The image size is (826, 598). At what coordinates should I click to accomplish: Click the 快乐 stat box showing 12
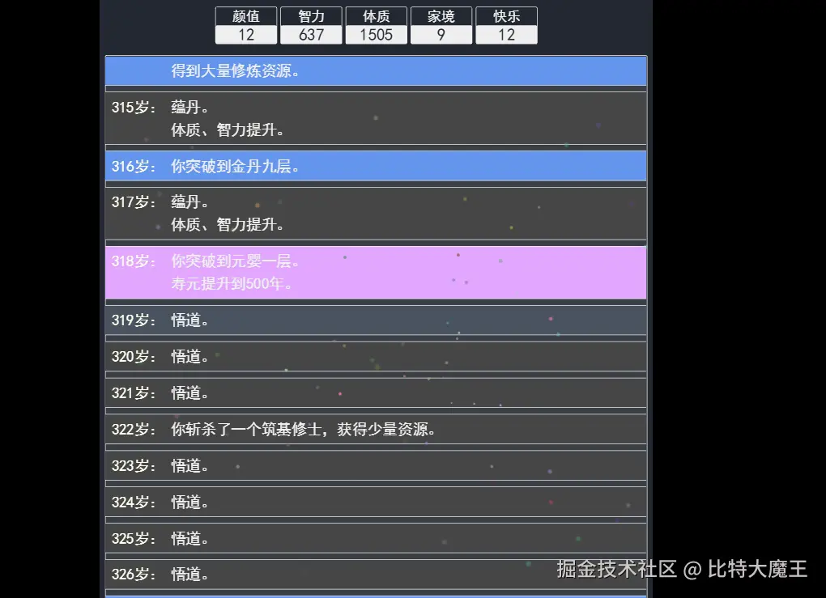tap(506, 26)
